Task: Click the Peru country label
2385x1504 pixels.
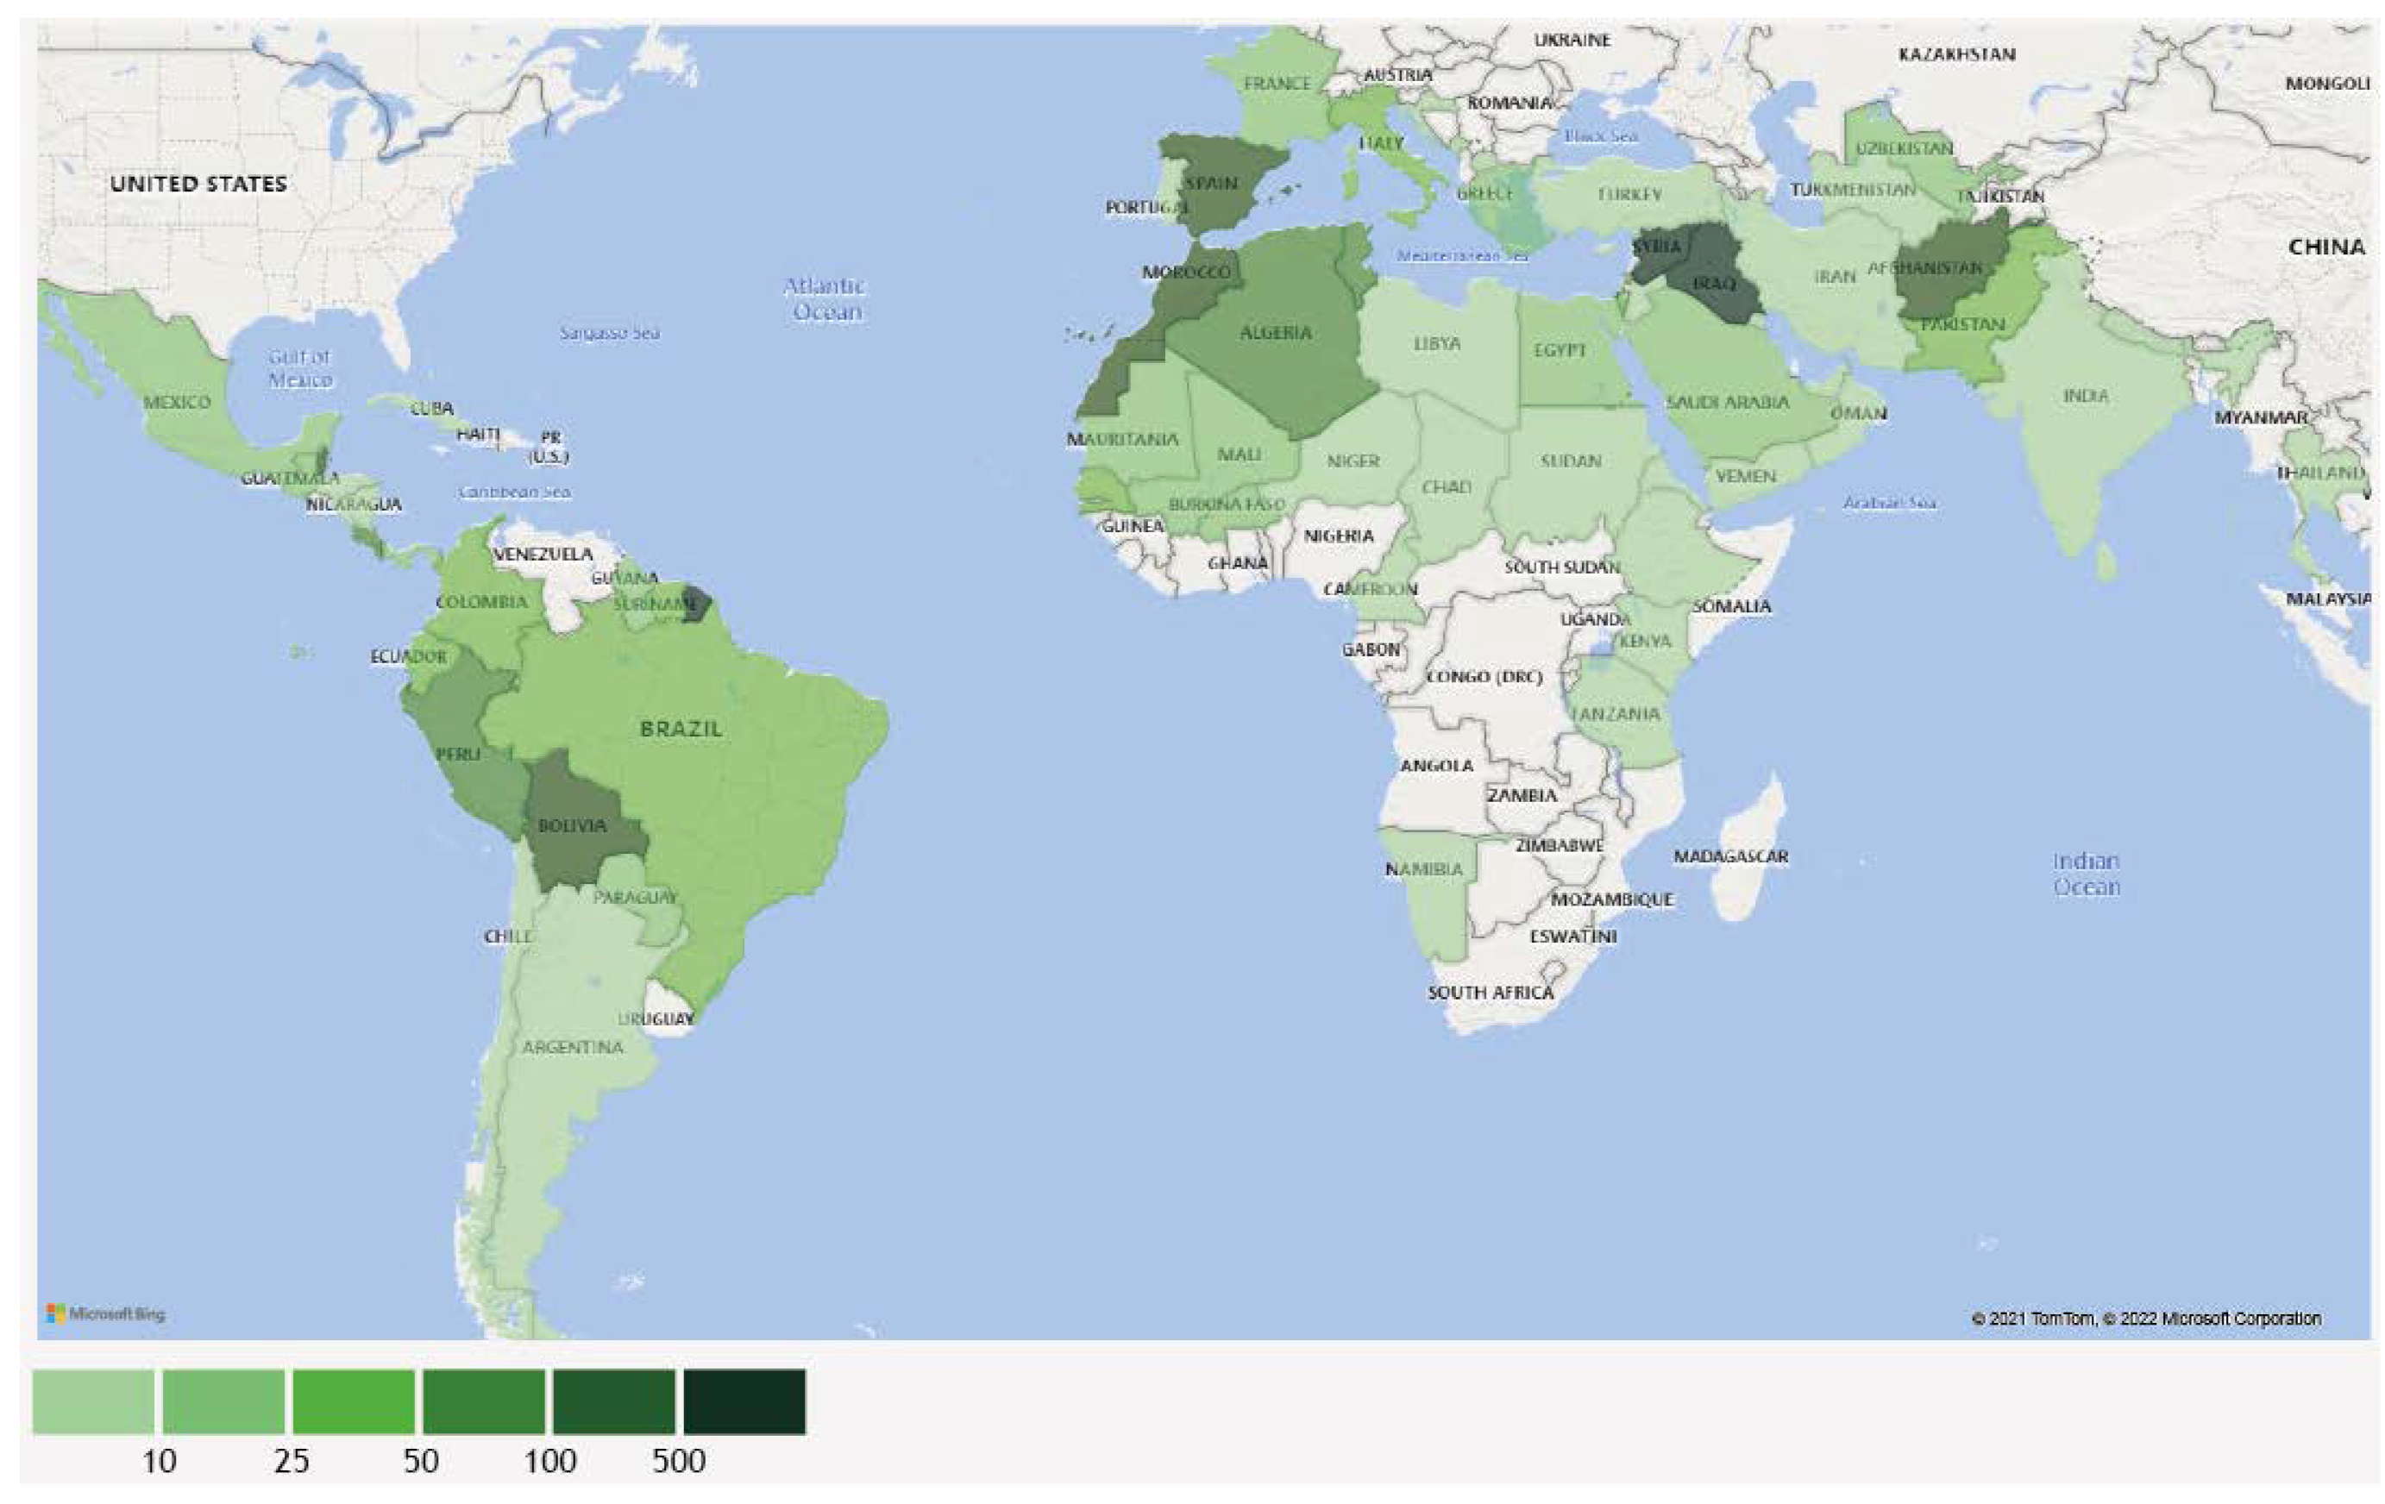Action: tap(459, 755)
